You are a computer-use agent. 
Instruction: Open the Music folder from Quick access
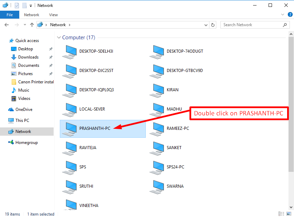pos(23,90)
